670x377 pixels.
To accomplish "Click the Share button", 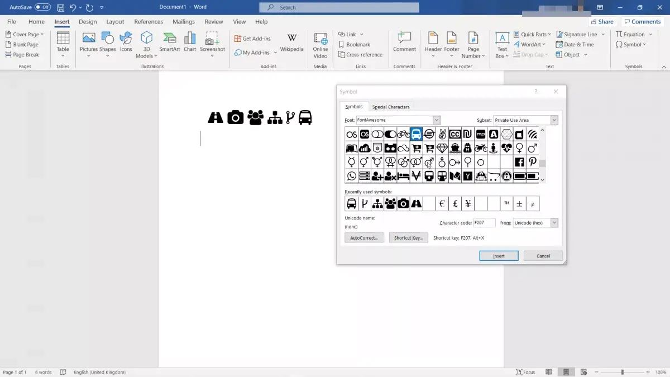I will [x=602, y=22].
